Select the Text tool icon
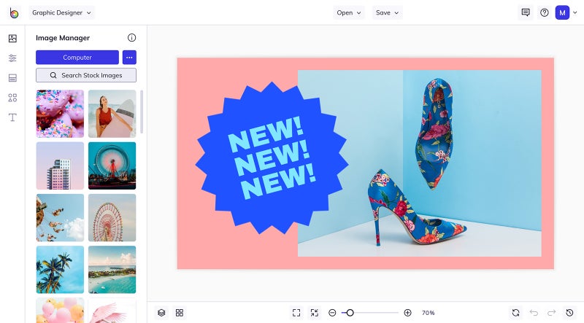584x323 pixels. (12, 117)
